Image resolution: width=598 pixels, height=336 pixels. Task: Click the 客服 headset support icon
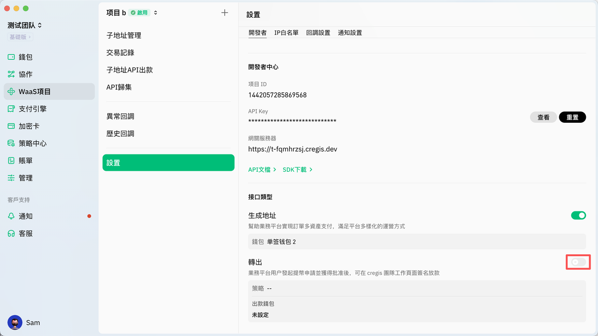click(11, 233)
